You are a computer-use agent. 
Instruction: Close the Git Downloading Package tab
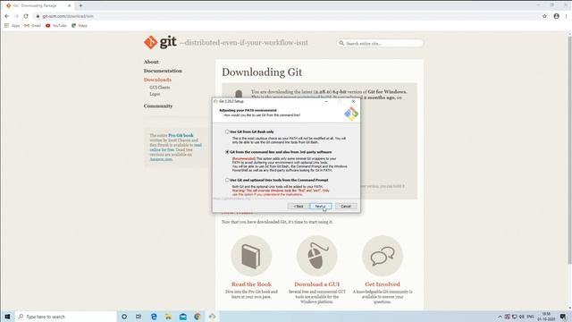[x=70, y=5]
